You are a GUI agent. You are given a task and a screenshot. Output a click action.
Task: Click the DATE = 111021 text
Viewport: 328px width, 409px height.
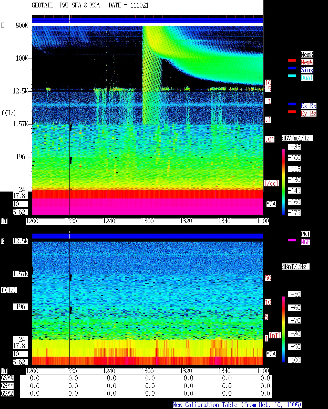click(129, 5)
